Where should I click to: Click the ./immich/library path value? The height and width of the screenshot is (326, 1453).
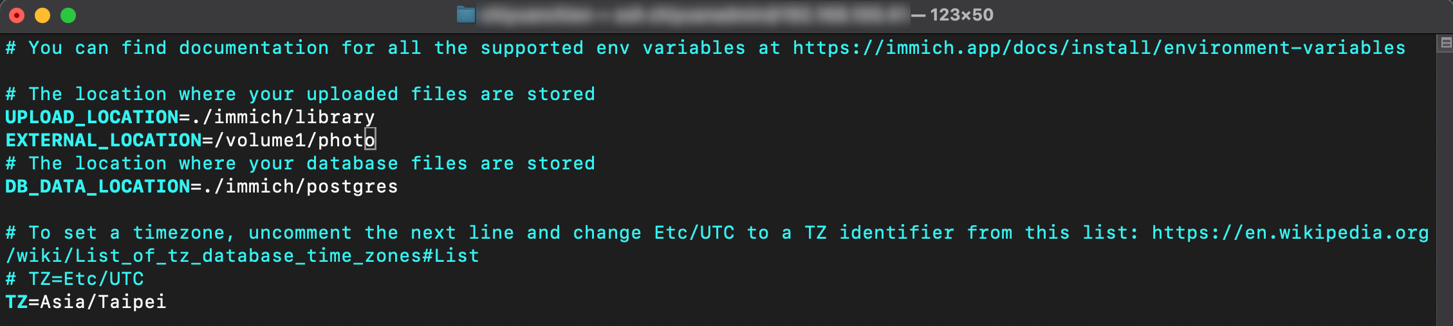coord(283,117)
